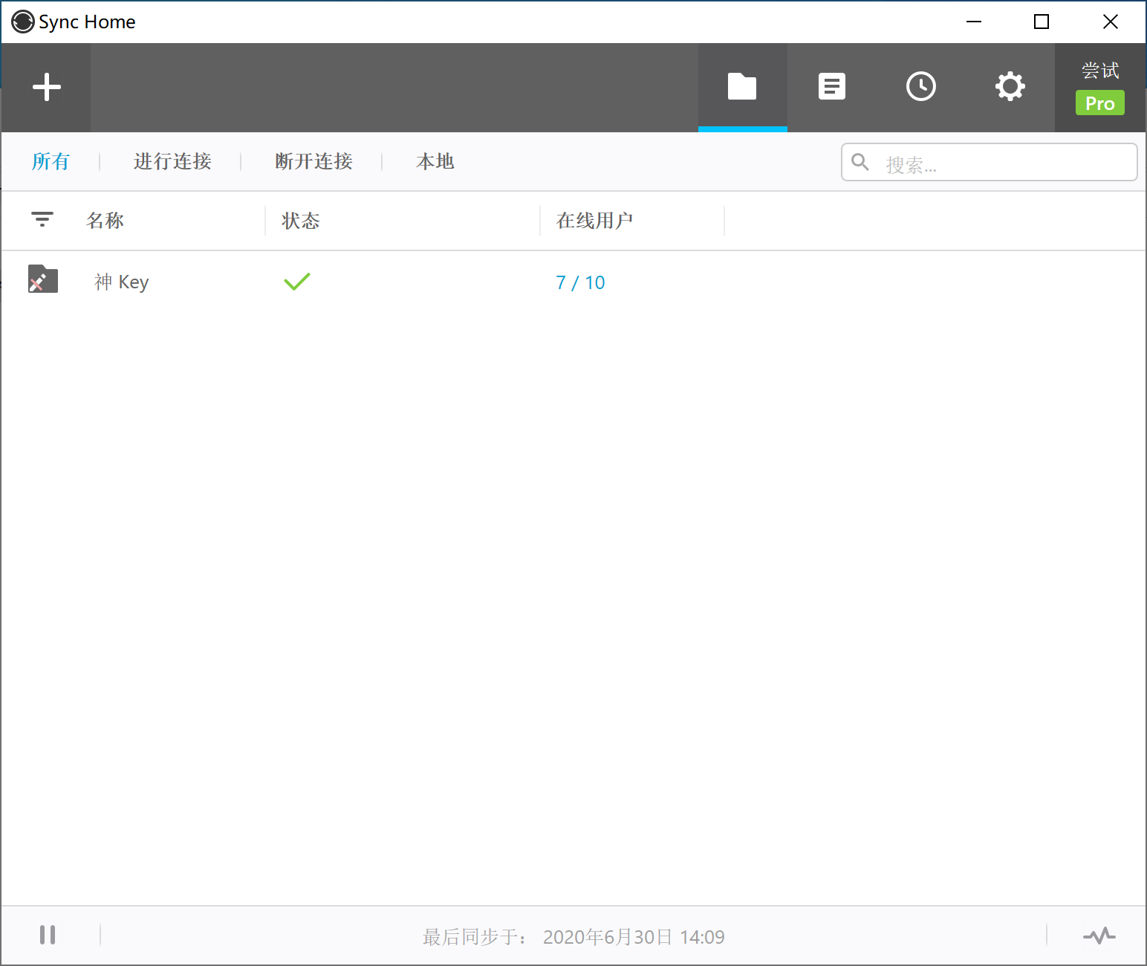The width and height of the screenshot is (1147, 966).
Task: Click the green Pro upgrade button
Action: (x=1100, y=103)
